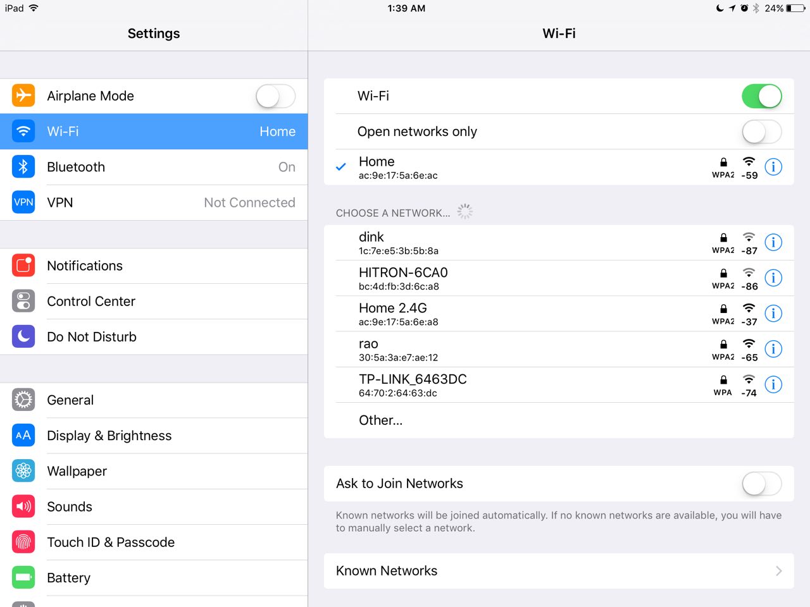Join the TP-LINK_6463DC network
The width and height of the screenshot is (810, 607).
pos(559,384)
